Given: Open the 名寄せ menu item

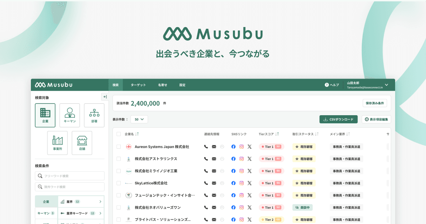Looking at the screenshot, I should (x=162, y=85).
